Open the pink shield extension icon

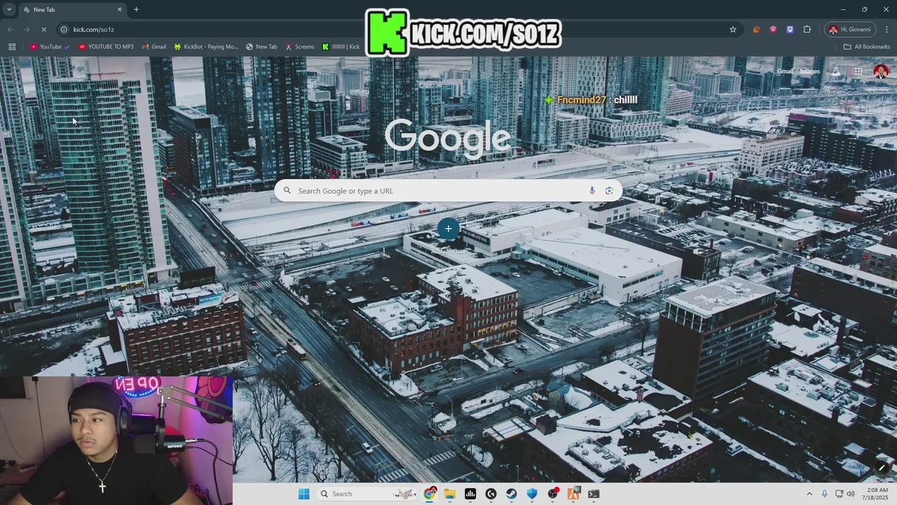coord(773,29)
